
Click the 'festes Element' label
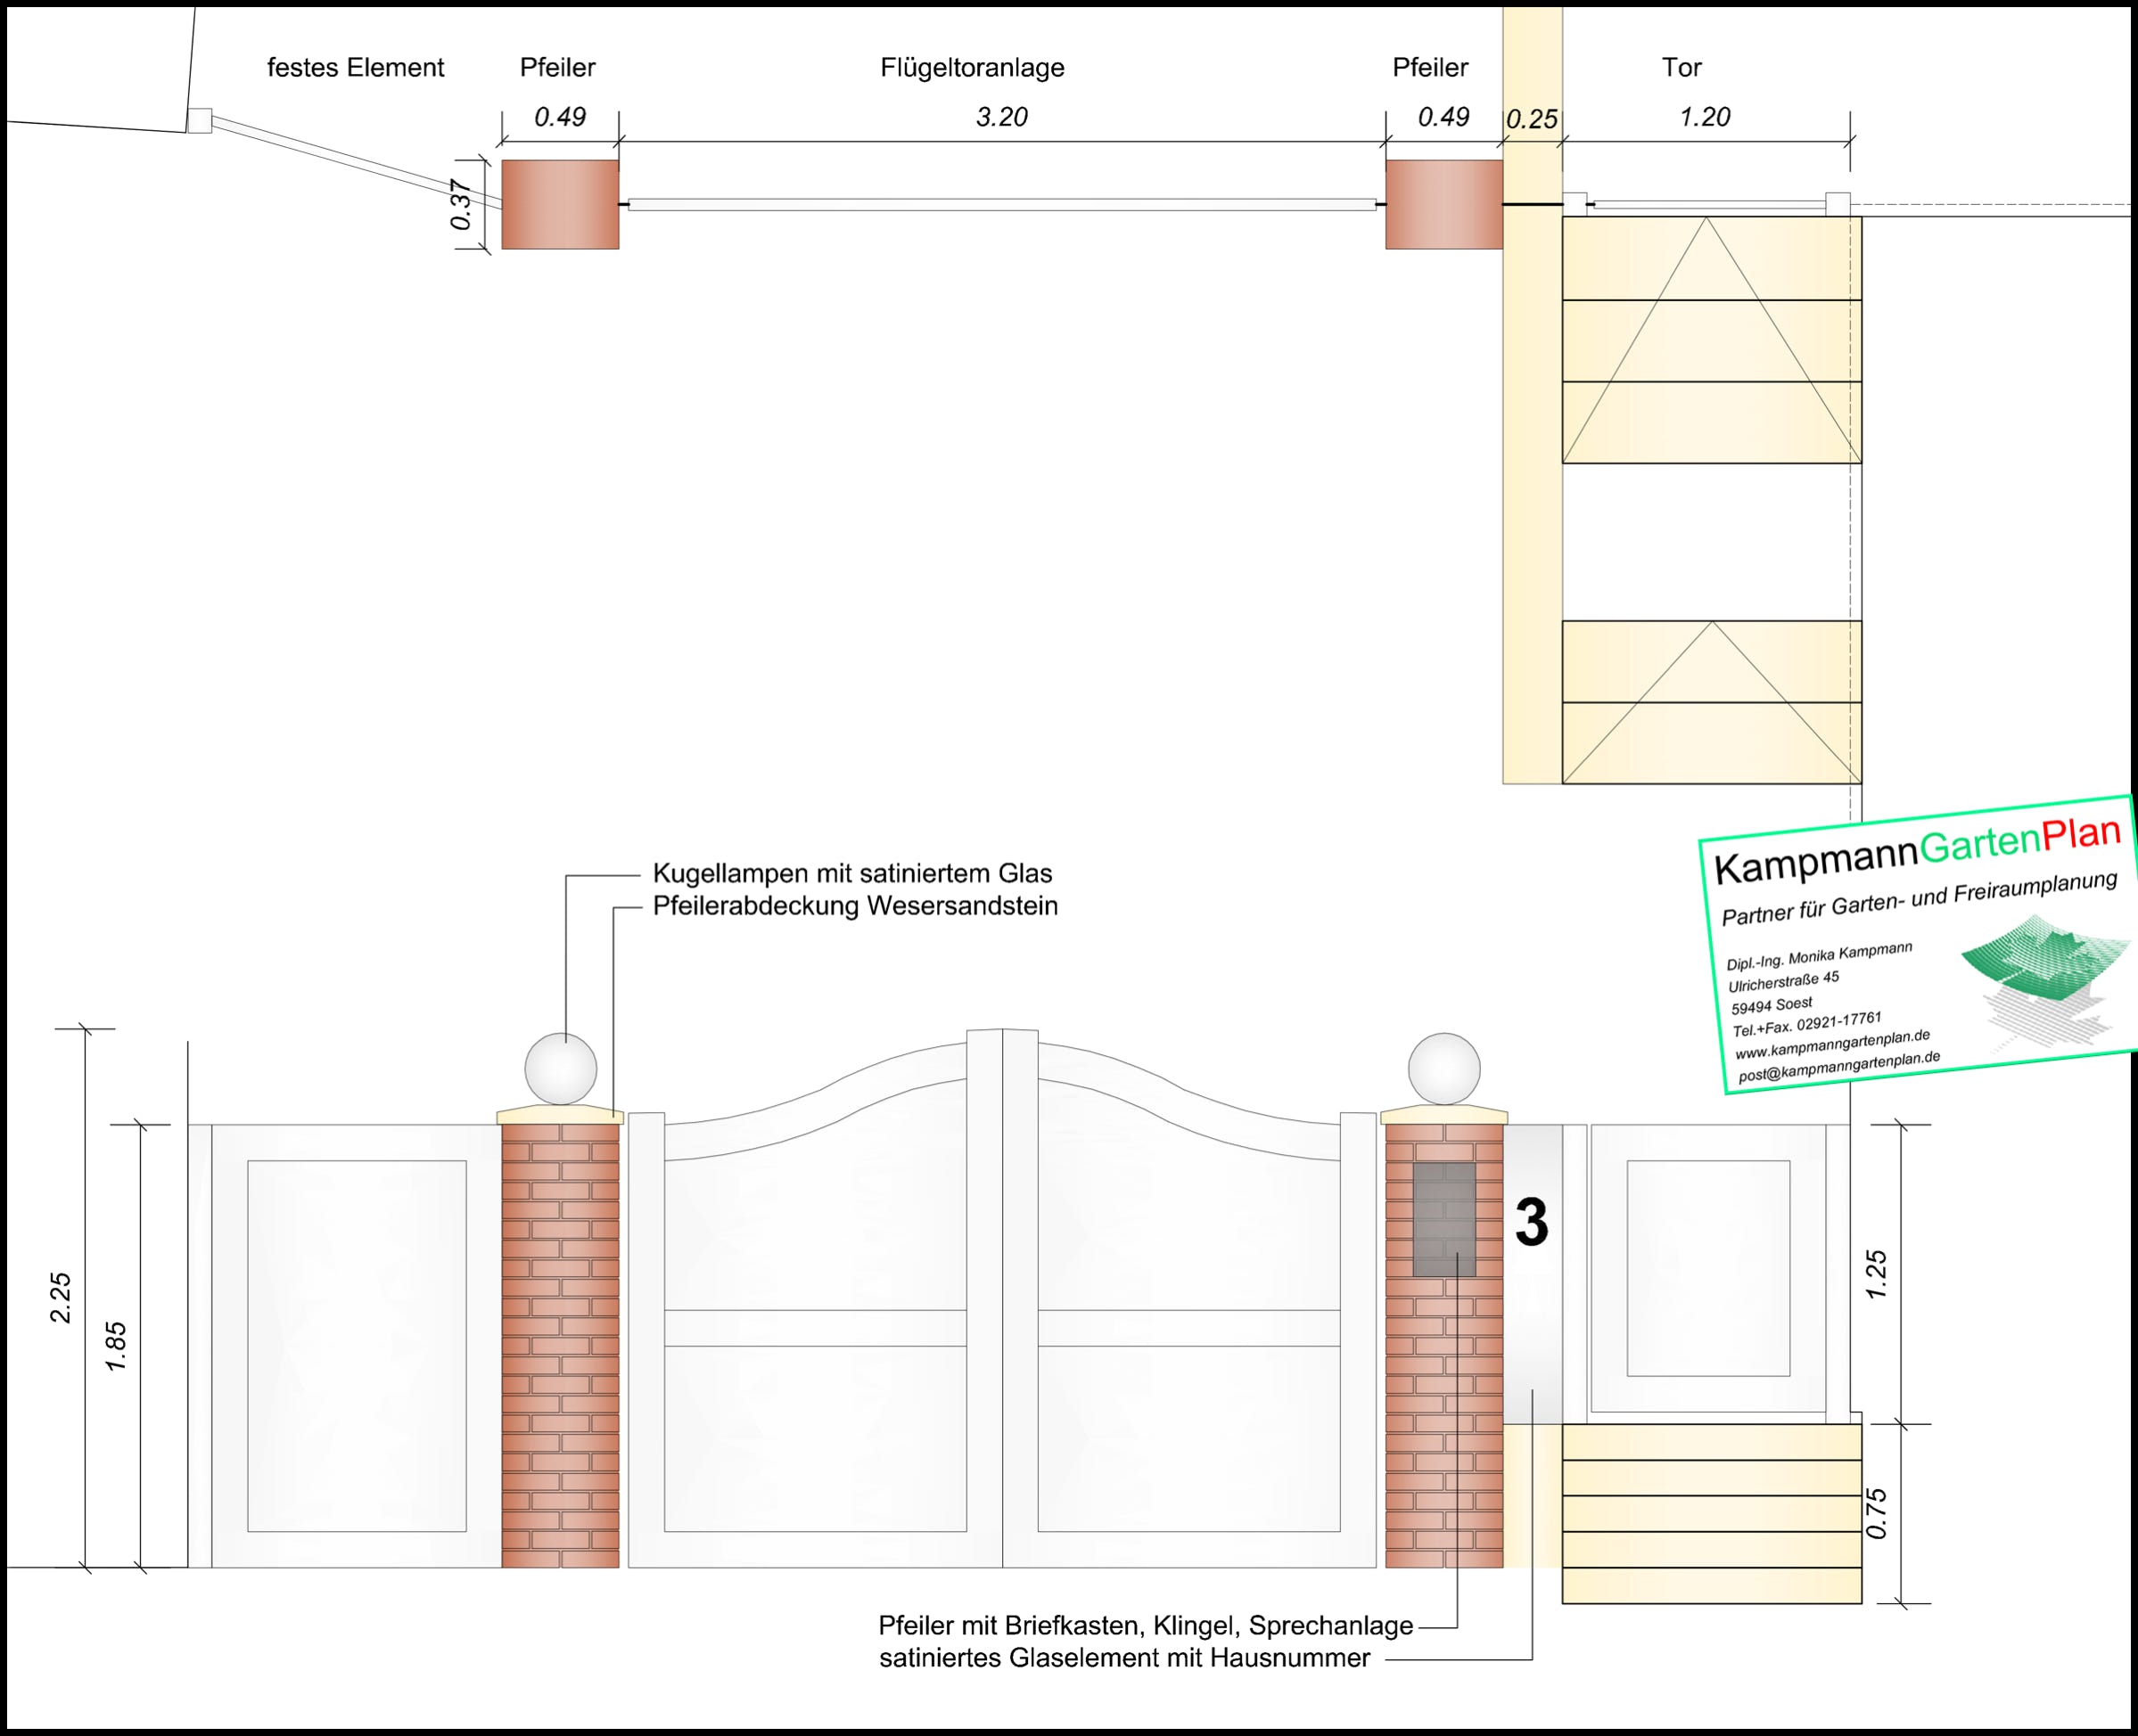[x=355, y=68]
